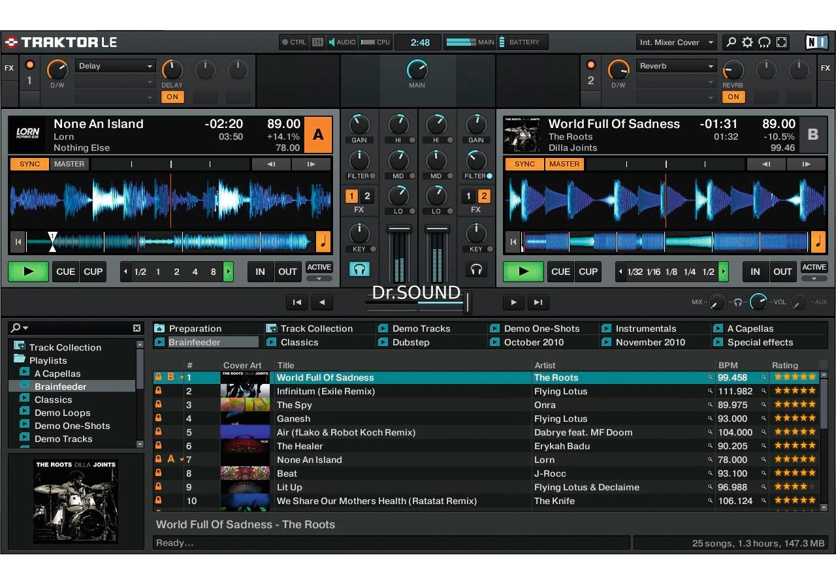Toggle MASTER on Deck B
Image resolution: width=836 pixels, height=585 pixels.
[564, 165]
